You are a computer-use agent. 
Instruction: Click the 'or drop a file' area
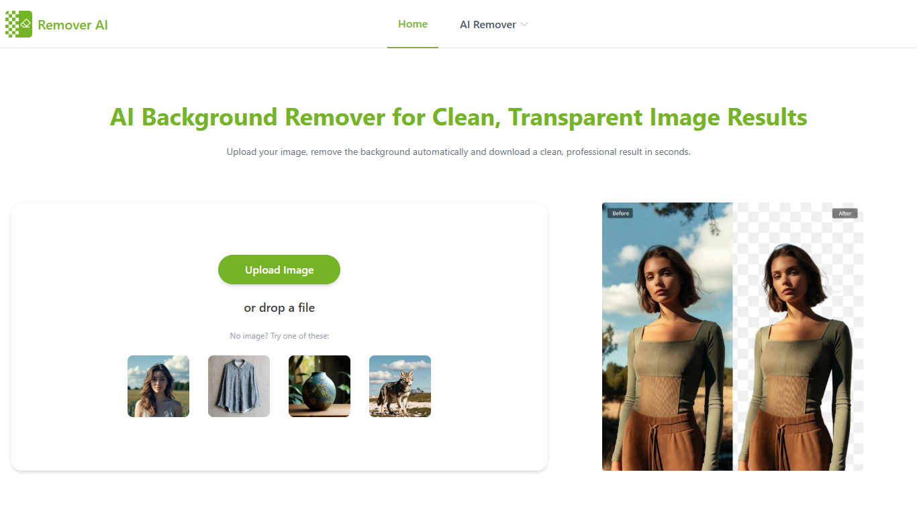[x=279, y=307]
